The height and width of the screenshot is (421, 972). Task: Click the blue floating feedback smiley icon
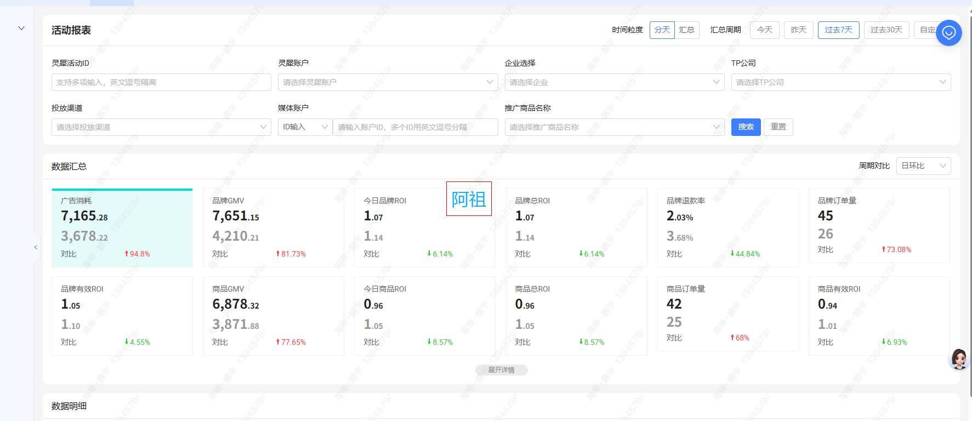(x=948, y=33)
